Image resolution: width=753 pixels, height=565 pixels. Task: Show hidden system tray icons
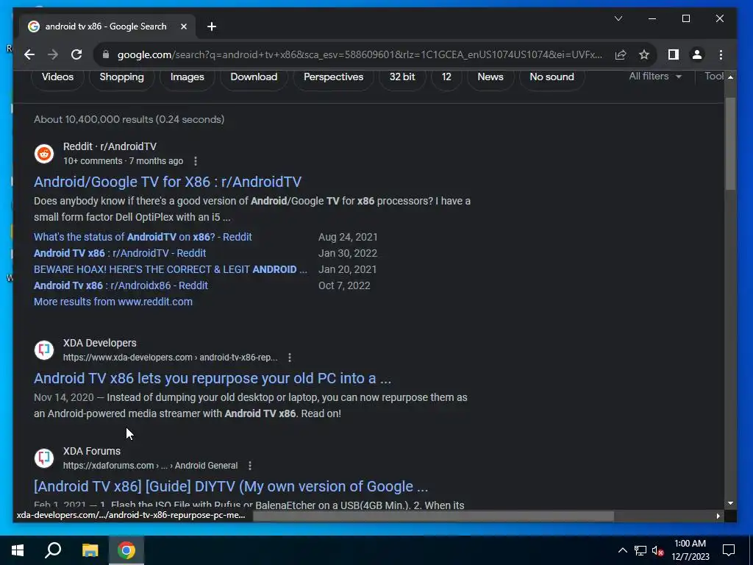[x=622, y=550]
